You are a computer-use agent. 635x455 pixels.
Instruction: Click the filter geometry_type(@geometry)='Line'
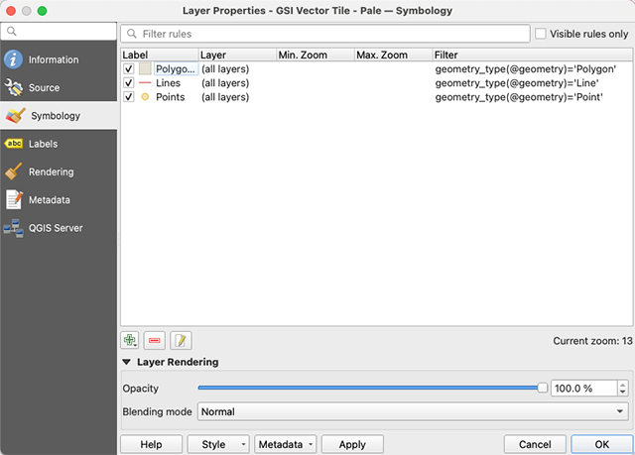(517, 83)
